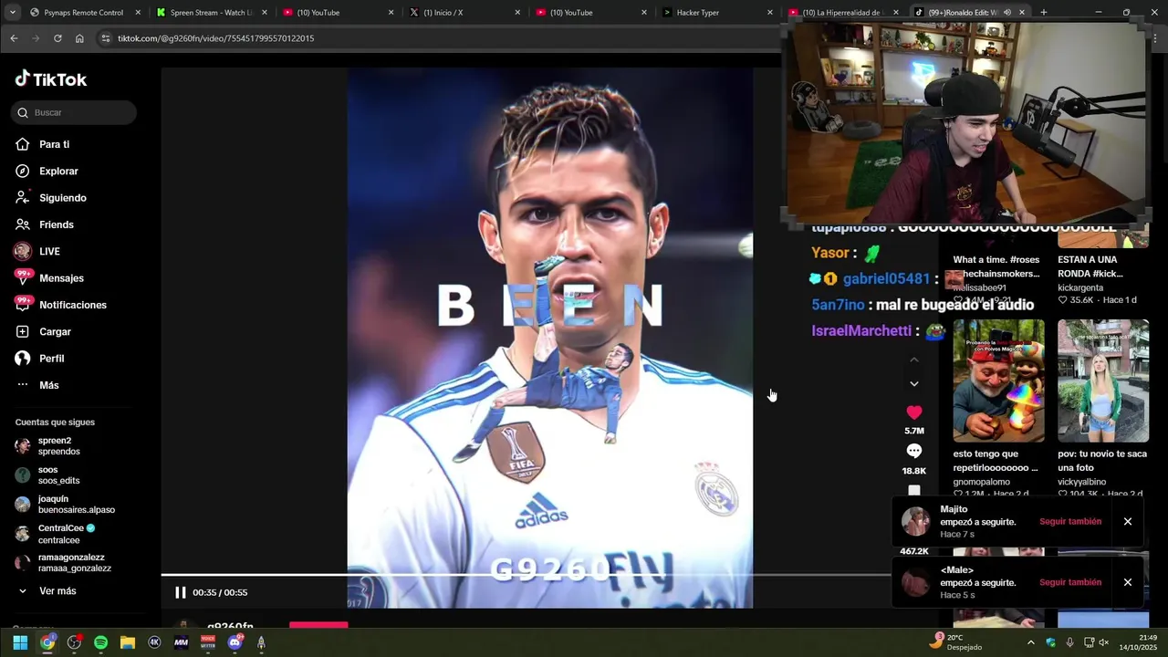Open Chrome from taskbar
Image resolution: width=1168 pixels, height=657 pixels.
pyautogui.click(x=47, y=642)
